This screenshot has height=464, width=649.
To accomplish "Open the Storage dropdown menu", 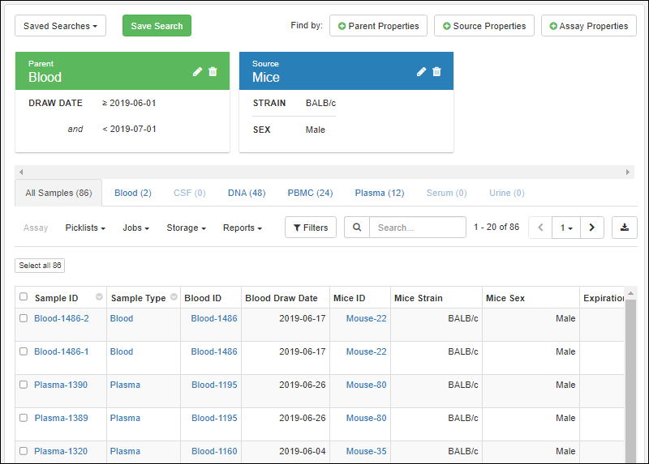I will tap(186, 228).
